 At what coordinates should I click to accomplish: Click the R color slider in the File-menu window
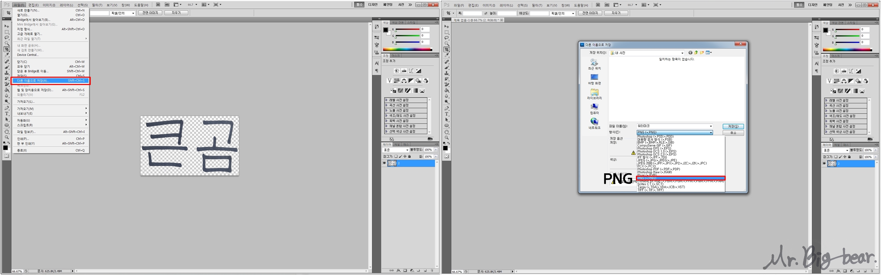[407, 30]
